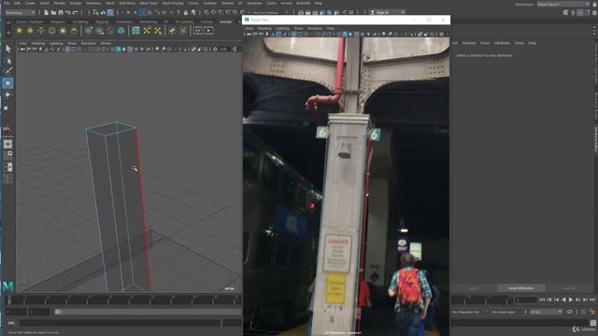Open the Arnold TX Manager icon
Viewport: 598px width, 336px height.
pyautogui.click(x=135, y=31)
